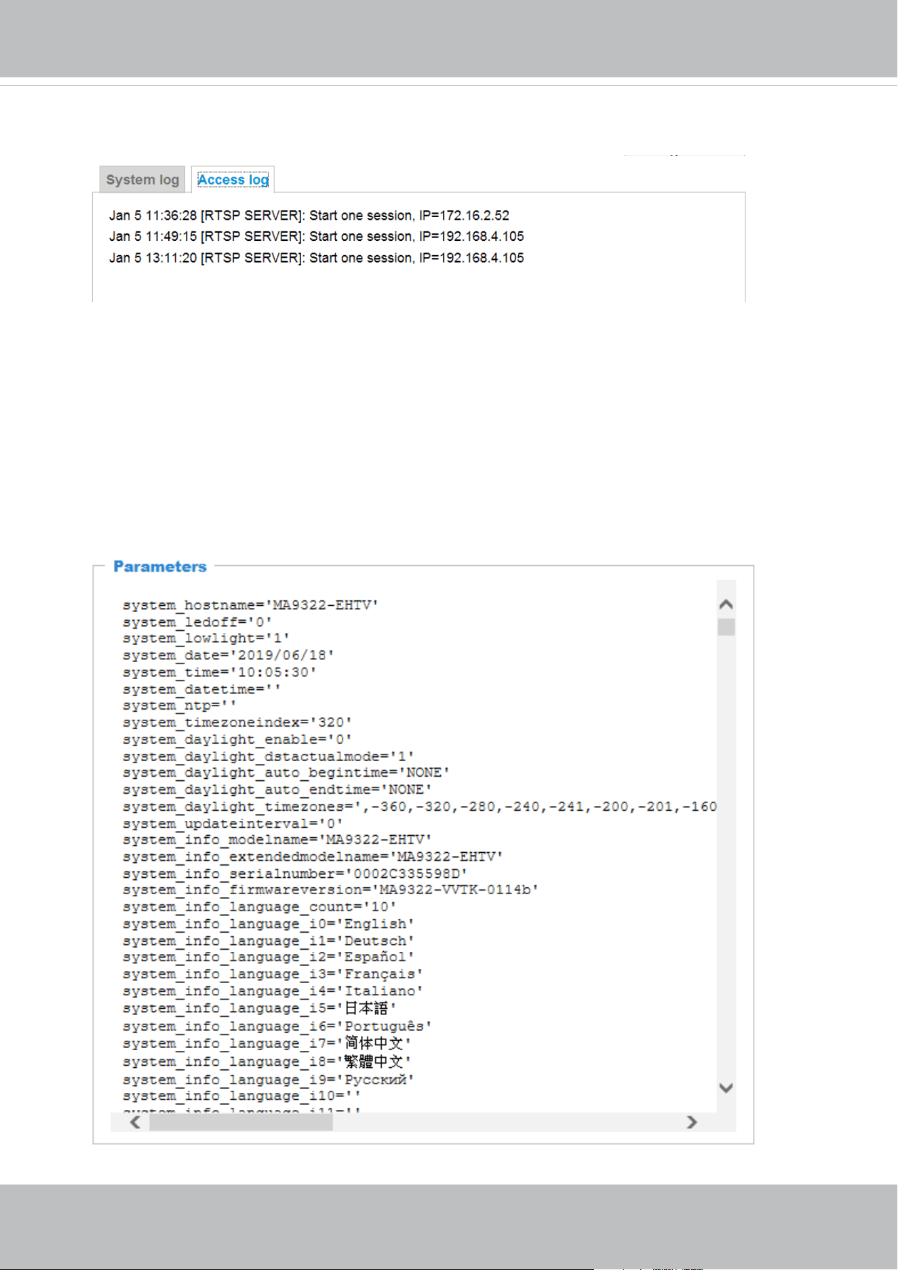Click the system_daylight_dstactualmode line
The image size is (898, 1270).
[x=269, y=756]
